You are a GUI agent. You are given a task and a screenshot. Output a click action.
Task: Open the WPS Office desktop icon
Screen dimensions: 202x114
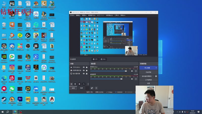[x=28, y=79]
